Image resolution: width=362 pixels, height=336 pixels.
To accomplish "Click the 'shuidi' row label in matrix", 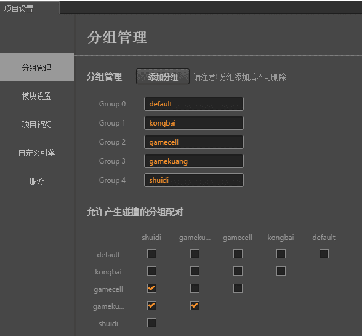I will 108,324.
